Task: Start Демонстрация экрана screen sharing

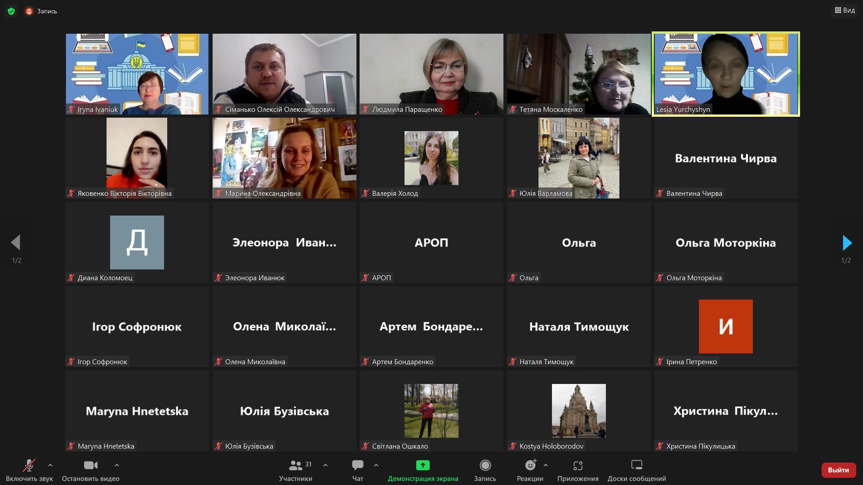Action: pos(423,470)
